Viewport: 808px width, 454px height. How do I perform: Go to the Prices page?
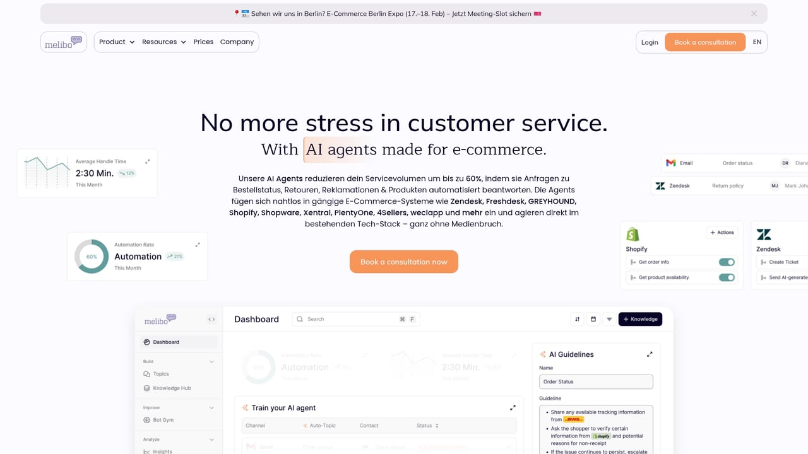pos(203,42)
